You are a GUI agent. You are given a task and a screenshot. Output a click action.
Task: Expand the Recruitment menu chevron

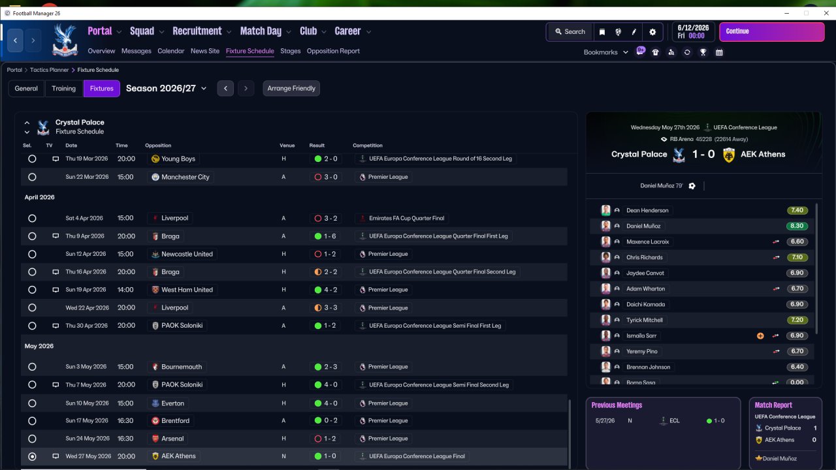[229, 31]
